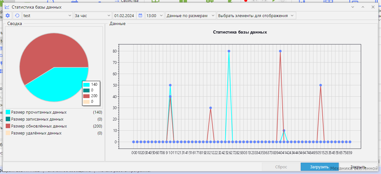Click the up-chevron button in the title bar
This screenshot has height=174, width=381.
pyautogui.click(x=363, y=7)
